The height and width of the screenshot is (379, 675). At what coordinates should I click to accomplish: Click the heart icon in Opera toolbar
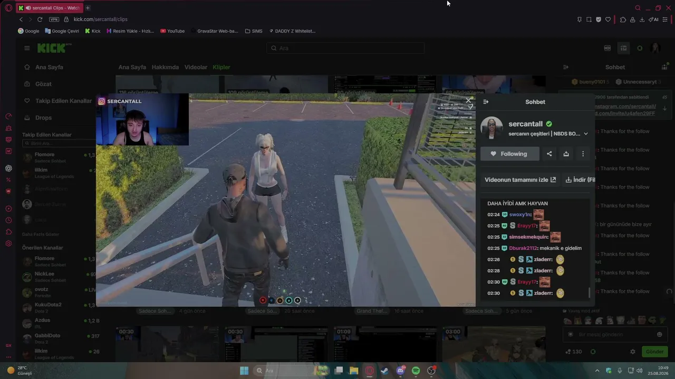pos(608,19)
